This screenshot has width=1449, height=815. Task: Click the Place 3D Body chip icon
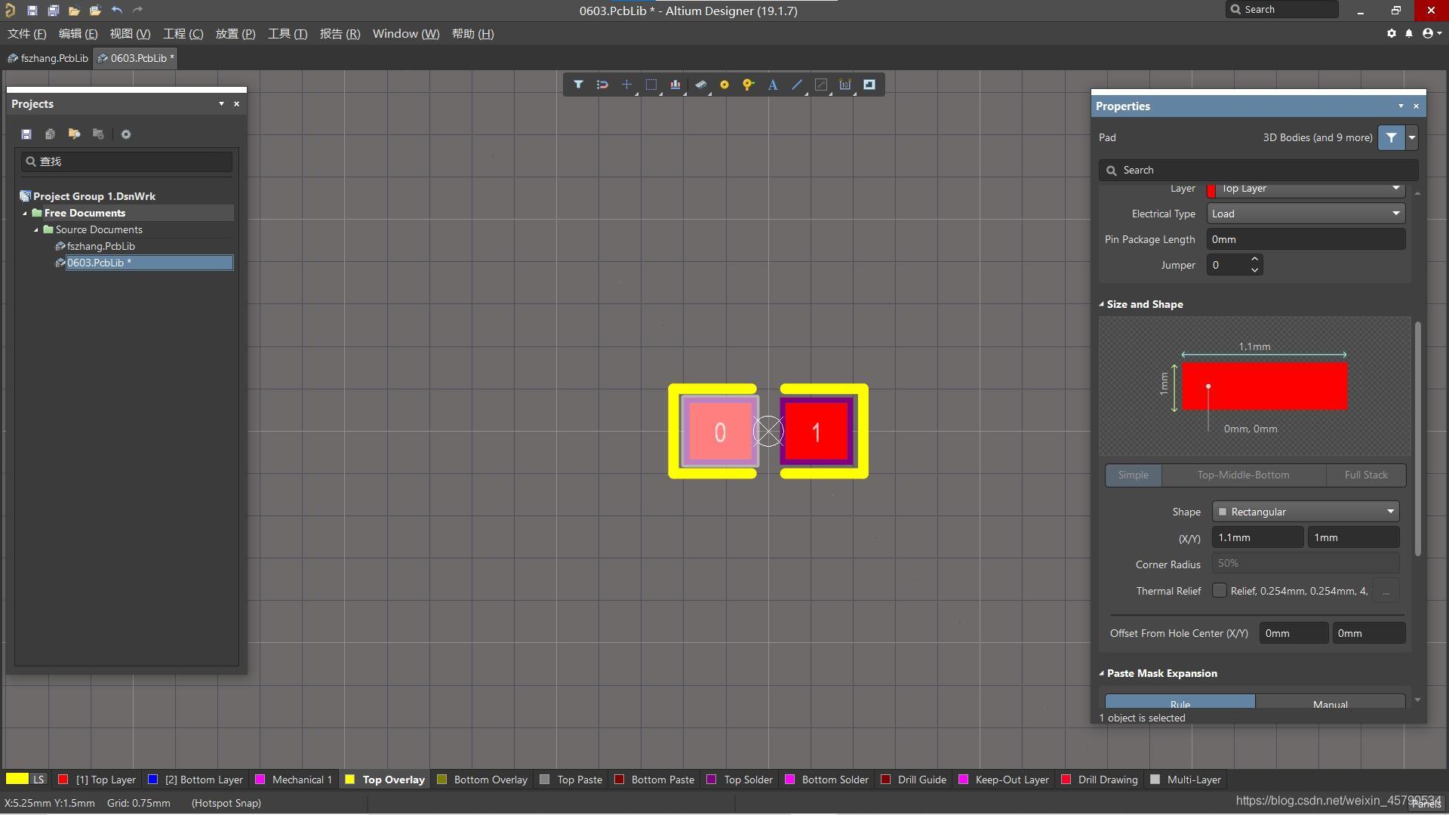pos(700,85)
